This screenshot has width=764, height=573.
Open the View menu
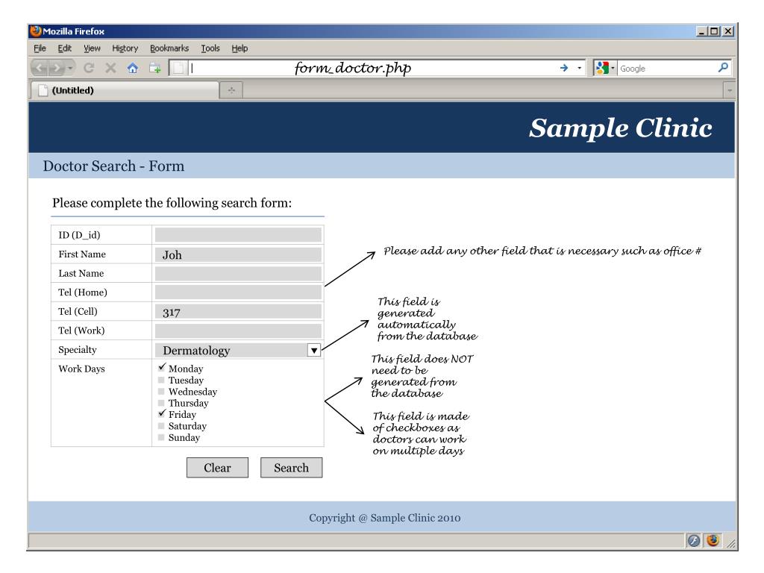click(92, 48)
